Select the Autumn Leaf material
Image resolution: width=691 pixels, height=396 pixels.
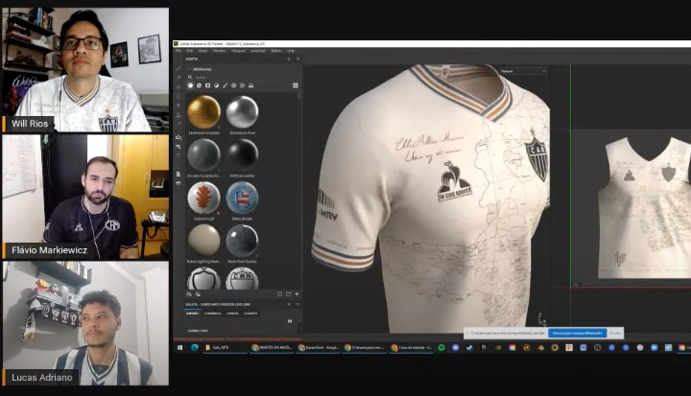tap(203, 198)
